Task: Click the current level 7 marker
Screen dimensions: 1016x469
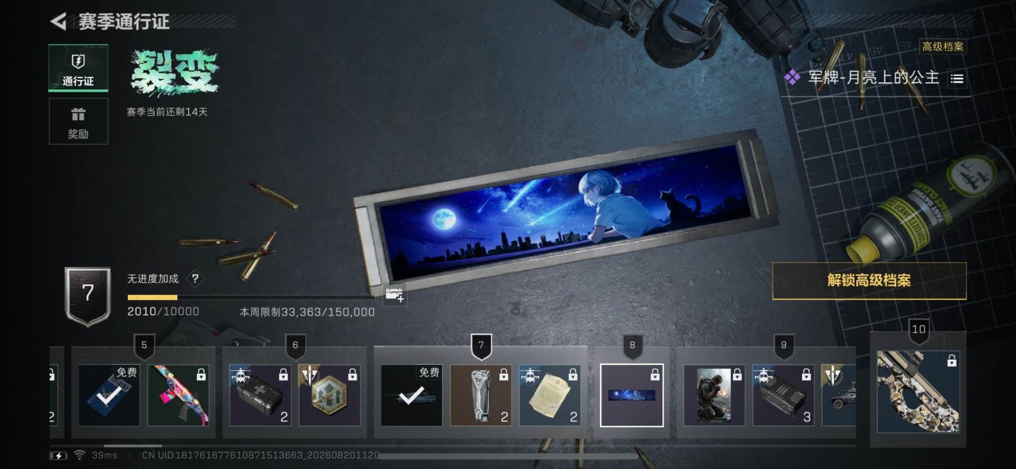Action: coord(481,346)
